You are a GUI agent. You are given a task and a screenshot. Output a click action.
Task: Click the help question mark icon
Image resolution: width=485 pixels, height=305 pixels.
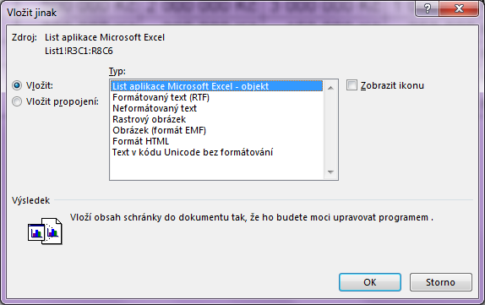tap(427, 8)
